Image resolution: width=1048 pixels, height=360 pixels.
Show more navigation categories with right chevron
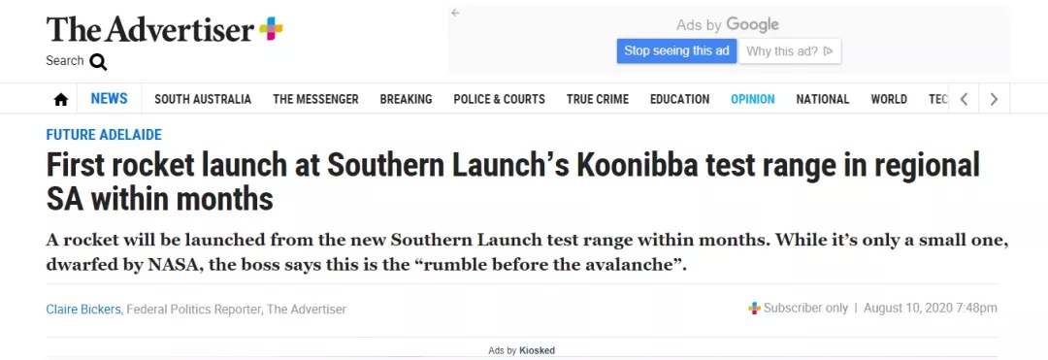(994, 100)
